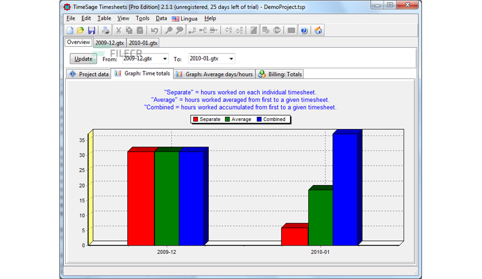Viewport: 482px width, 279px height.
Task: Click the Undo arrow icon
Action: tap(155, 30)
